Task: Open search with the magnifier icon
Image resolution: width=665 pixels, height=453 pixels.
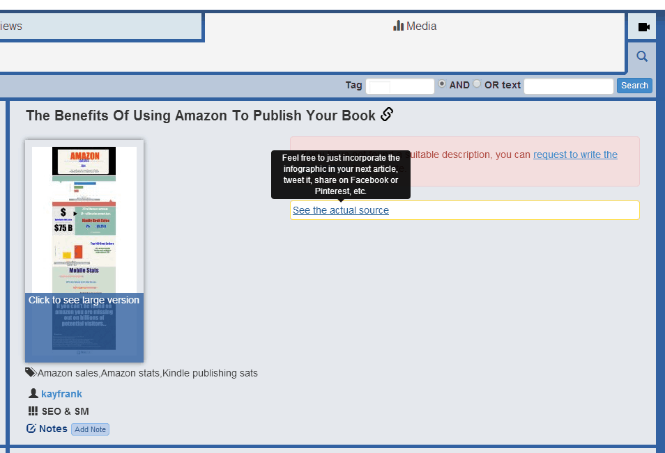Action: click(x=642, y=56)
